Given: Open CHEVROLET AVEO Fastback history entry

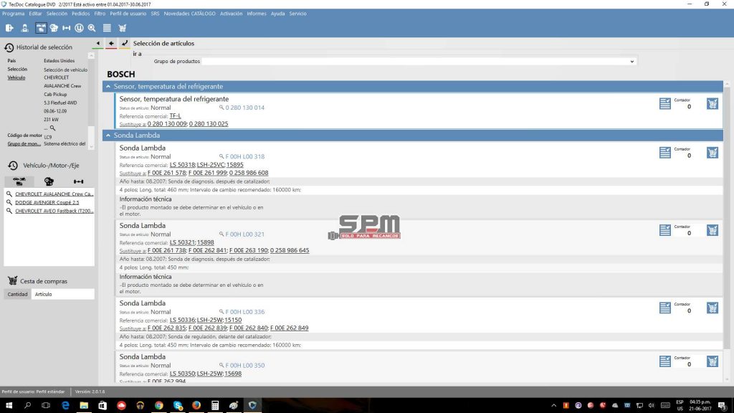Looking at the screenshot, I should (x=54, y=211).
